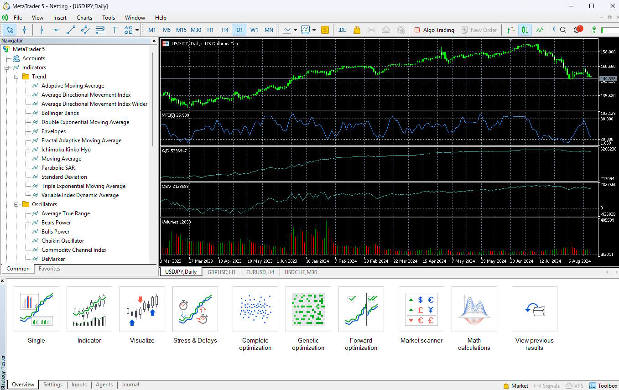This screenshot has height=390, width=619.
Task: Toggle candlestick chart display
Action: pyautogui.click(x=525, y=30)
